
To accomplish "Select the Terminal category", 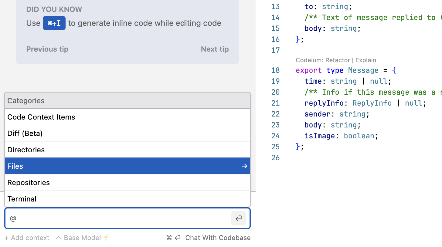I will (22, 199).
